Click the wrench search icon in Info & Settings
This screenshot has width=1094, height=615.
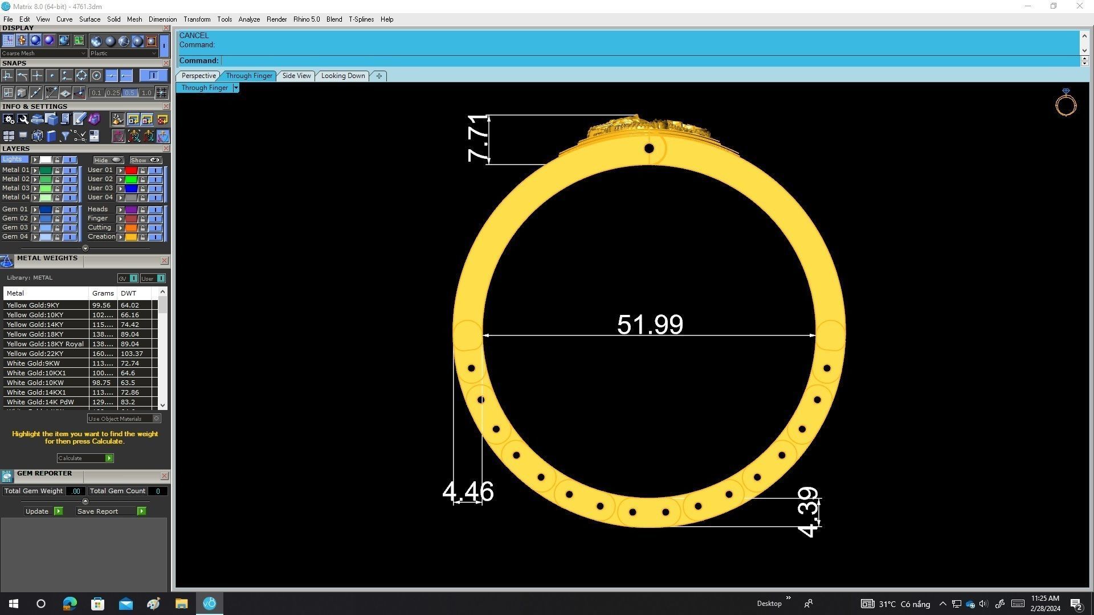[23, 119]
